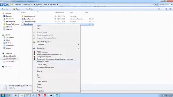Open recent pages dropdown arrow
This screenshot has width=173, height=97.
pos(8,5)
